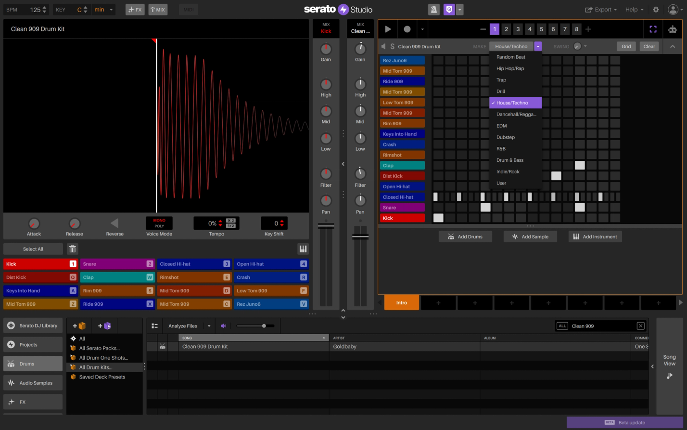
Task: Collapse the sequencer panel with the chevron
Action: click(672, 46)
